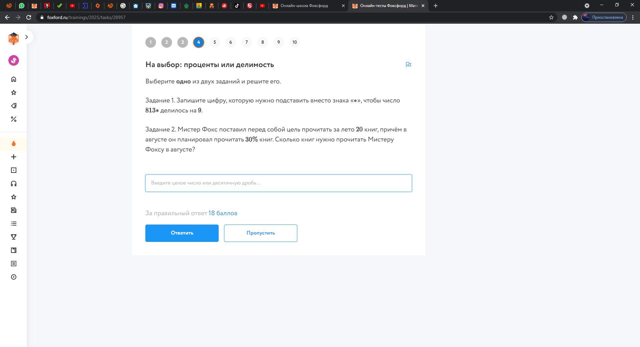Image resolution: width=640 pixels, height=347 pixels.
Task: Bookmark this page with star icon
Action: pyautogui.click(x=551, y=17)
